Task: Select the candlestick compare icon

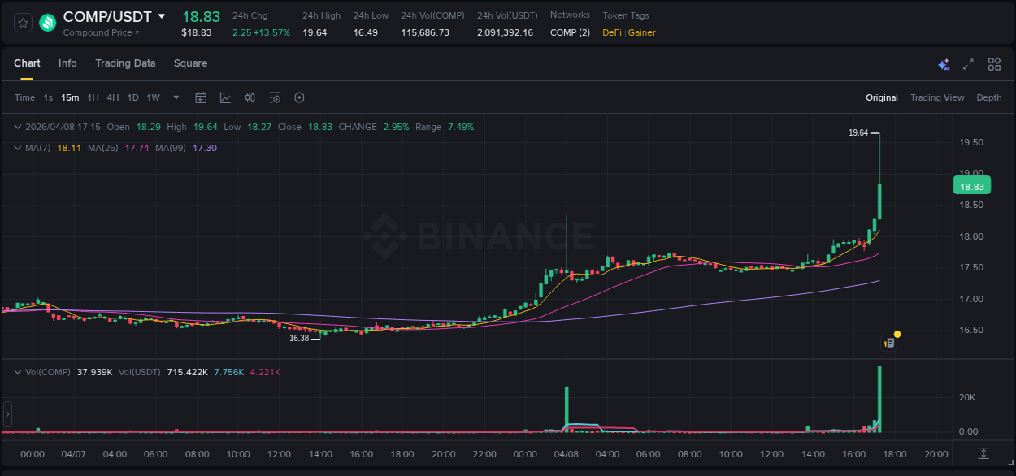Action: (250, 97)
